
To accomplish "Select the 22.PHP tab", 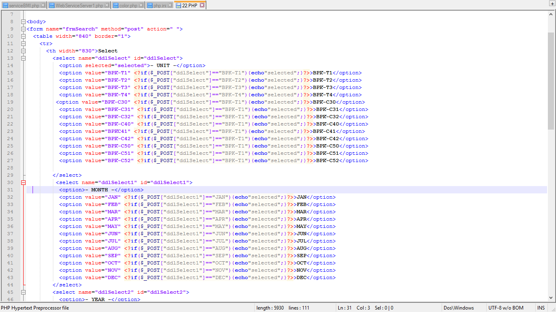I will tap(190, 5).
